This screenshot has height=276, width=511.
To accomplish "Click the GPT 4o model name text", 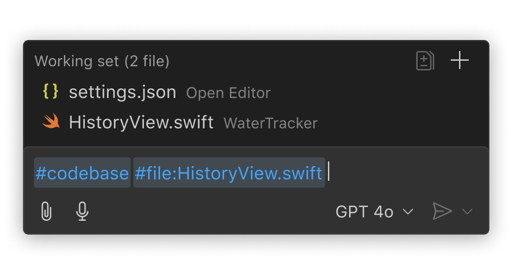I will 364,212.
